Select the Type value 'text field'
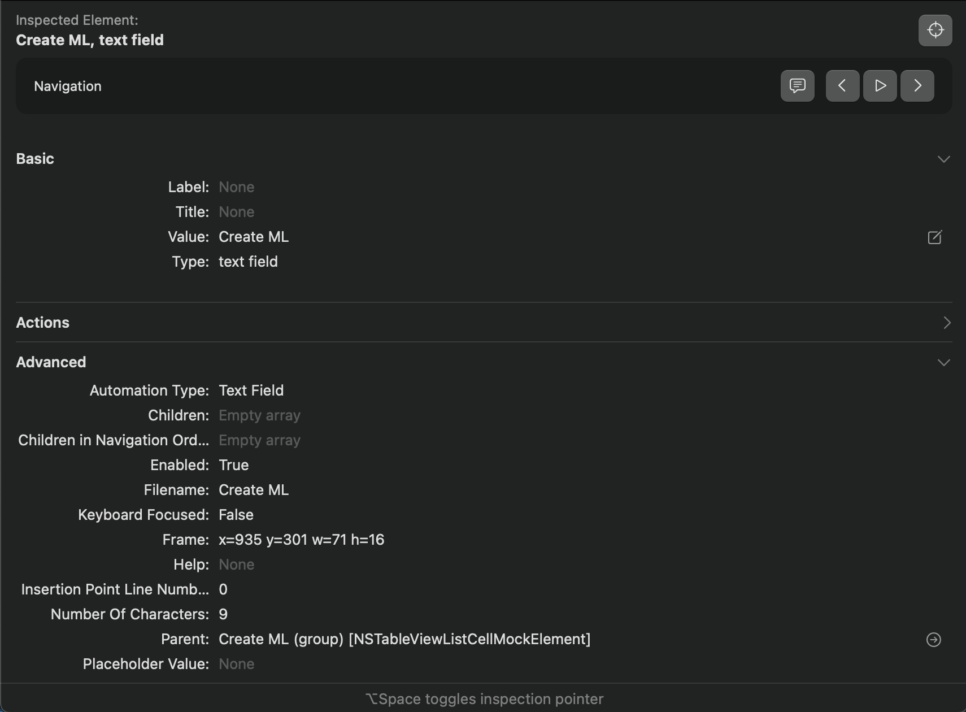The width and height of the screenshot is (966, 712). [248, 262]
